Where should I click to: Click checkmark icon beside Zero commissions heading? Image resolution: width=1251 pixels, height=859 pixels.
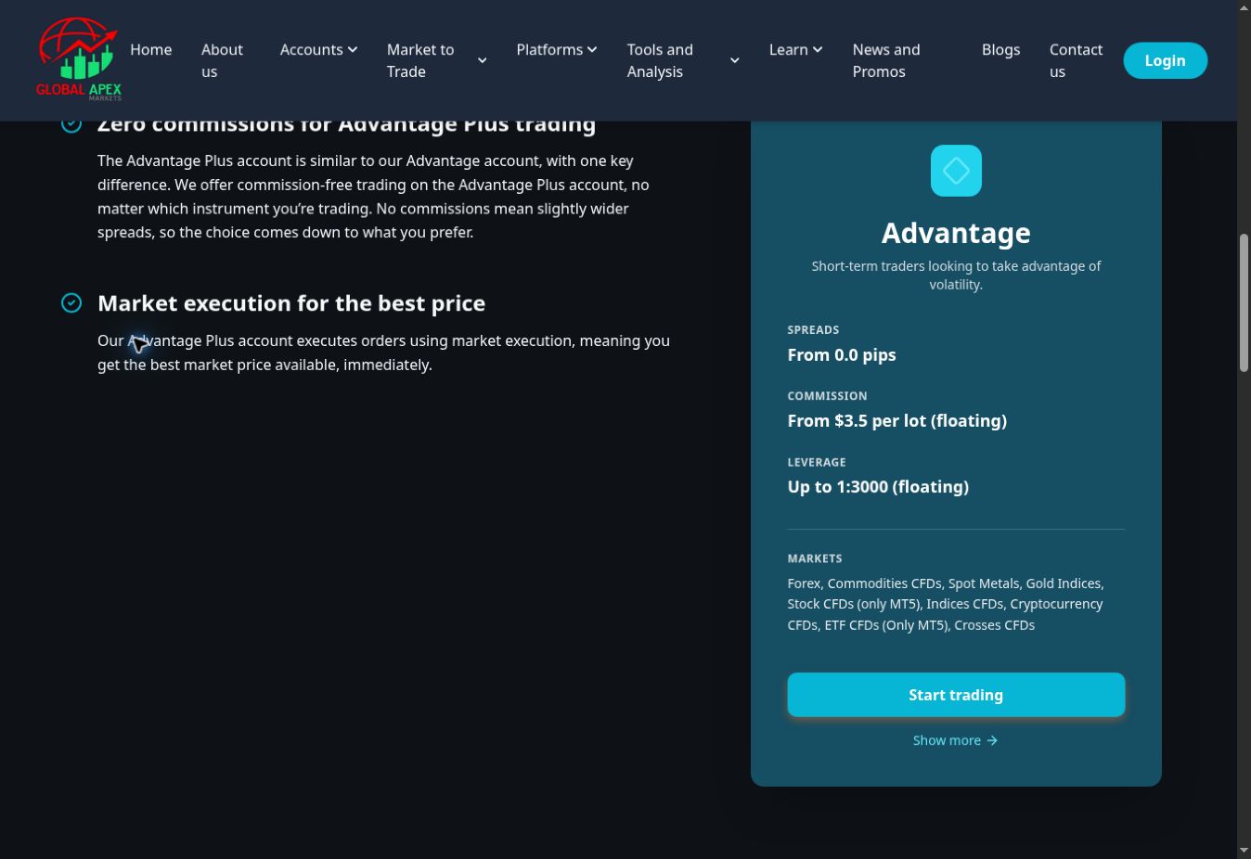71,123
